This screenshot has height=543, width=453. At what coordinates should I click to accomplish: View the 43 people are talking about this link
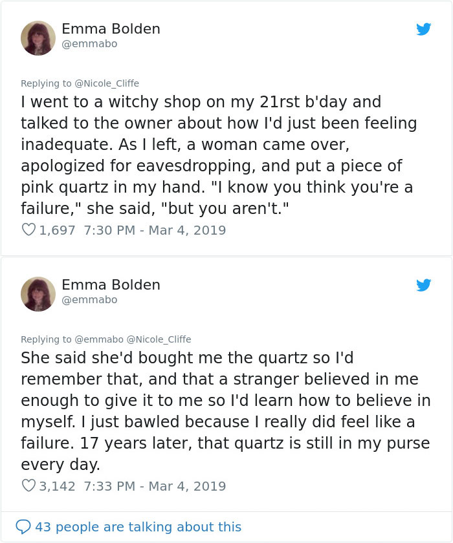[x=138, y=527]
